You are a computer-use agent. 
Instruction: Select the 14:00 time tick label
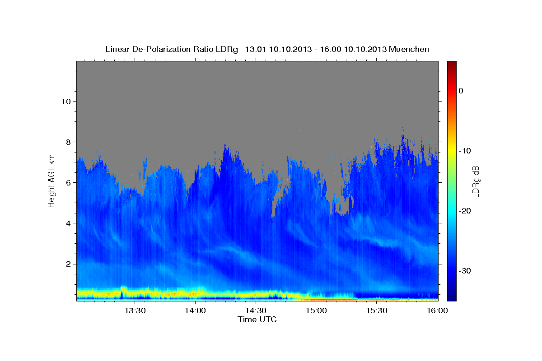pyautogui.click(x=195, y=311)
